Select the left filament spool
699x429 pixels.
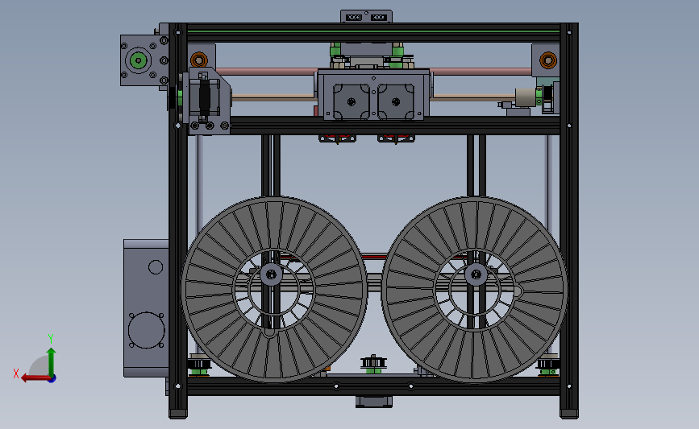click(274, 289)
